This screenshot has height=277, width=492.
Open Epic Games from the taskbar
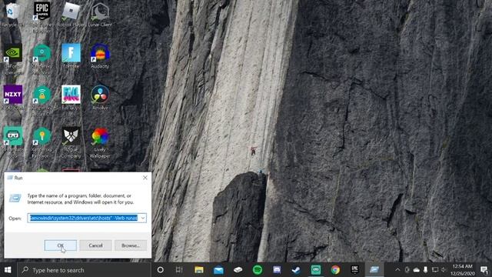coord(354,270)
